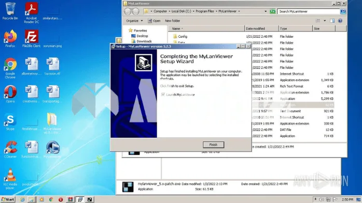362x203 pixels.
Task: Click the Opera taskbar icon
Action: pos(61,199)
